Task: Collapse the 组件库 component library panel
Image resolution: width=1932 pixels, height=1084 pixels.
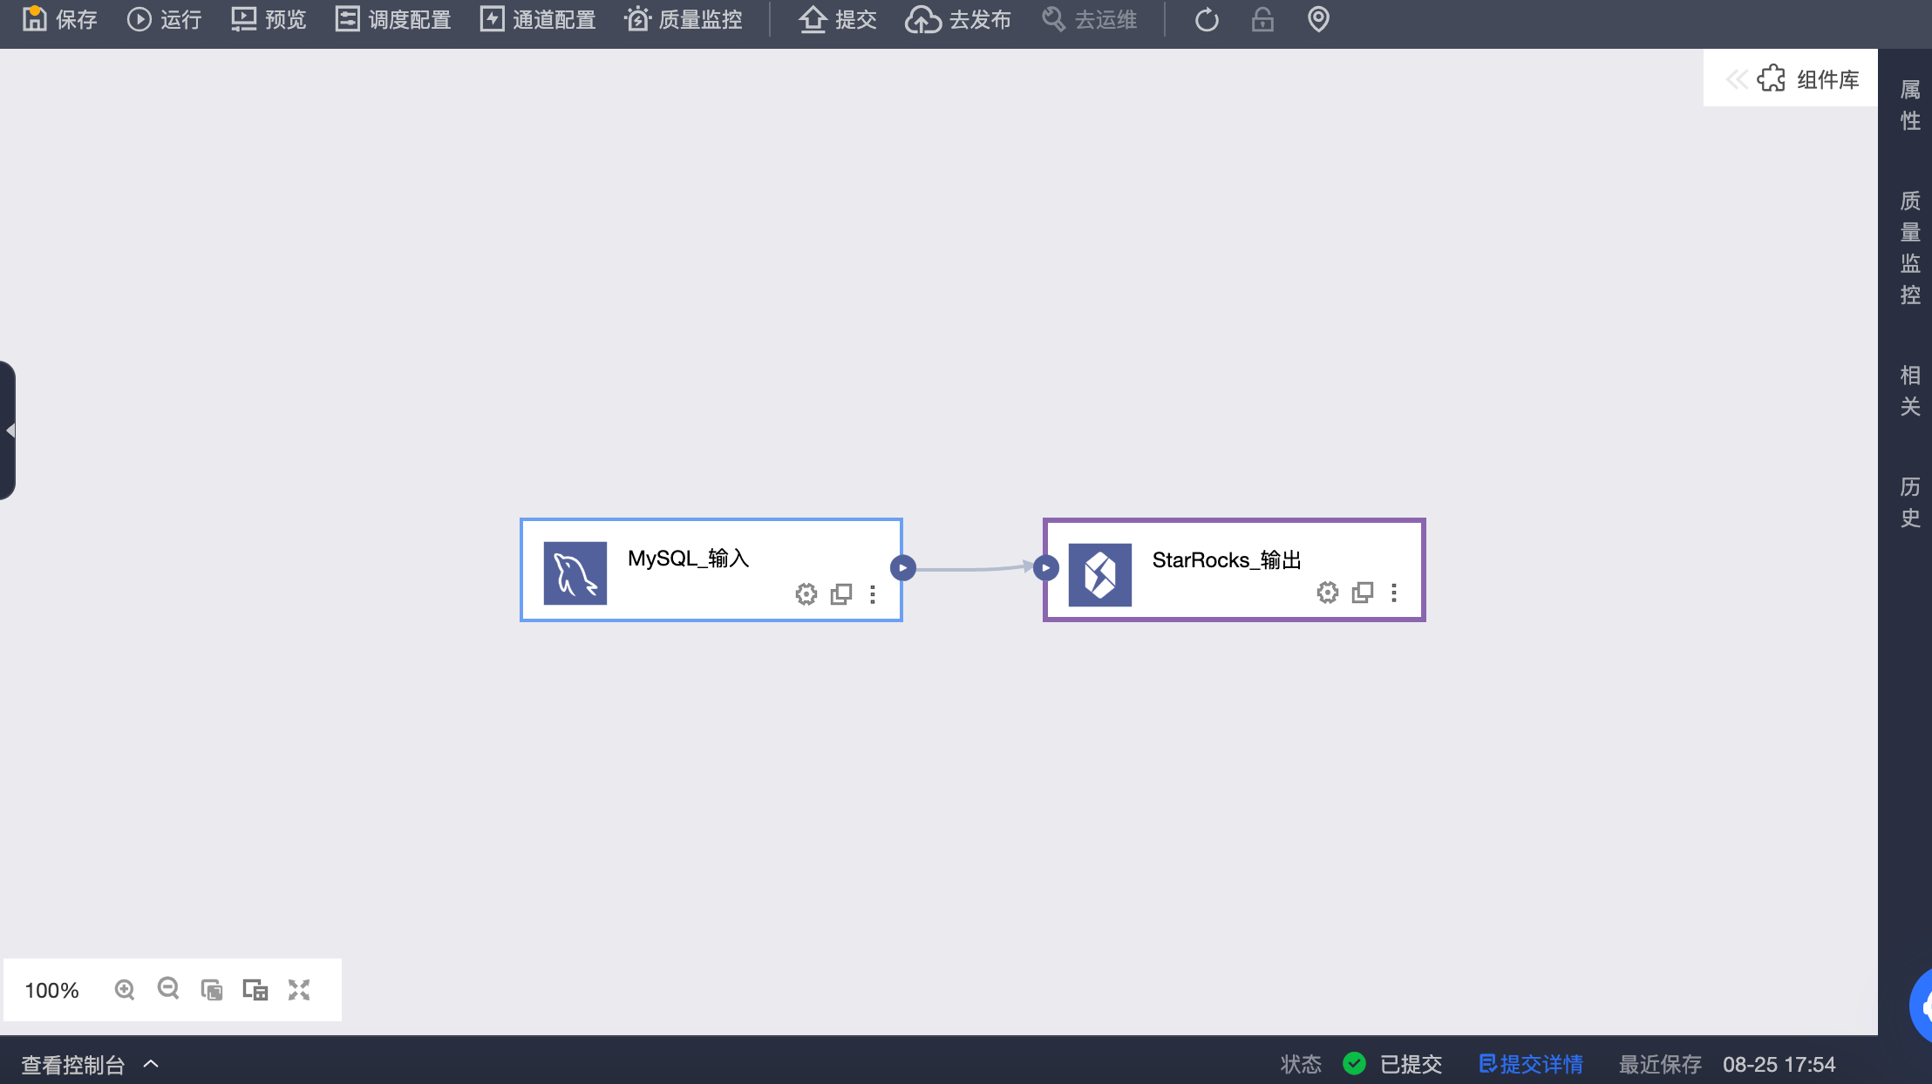Action: pyautogui.click(x=1736, y=79)
